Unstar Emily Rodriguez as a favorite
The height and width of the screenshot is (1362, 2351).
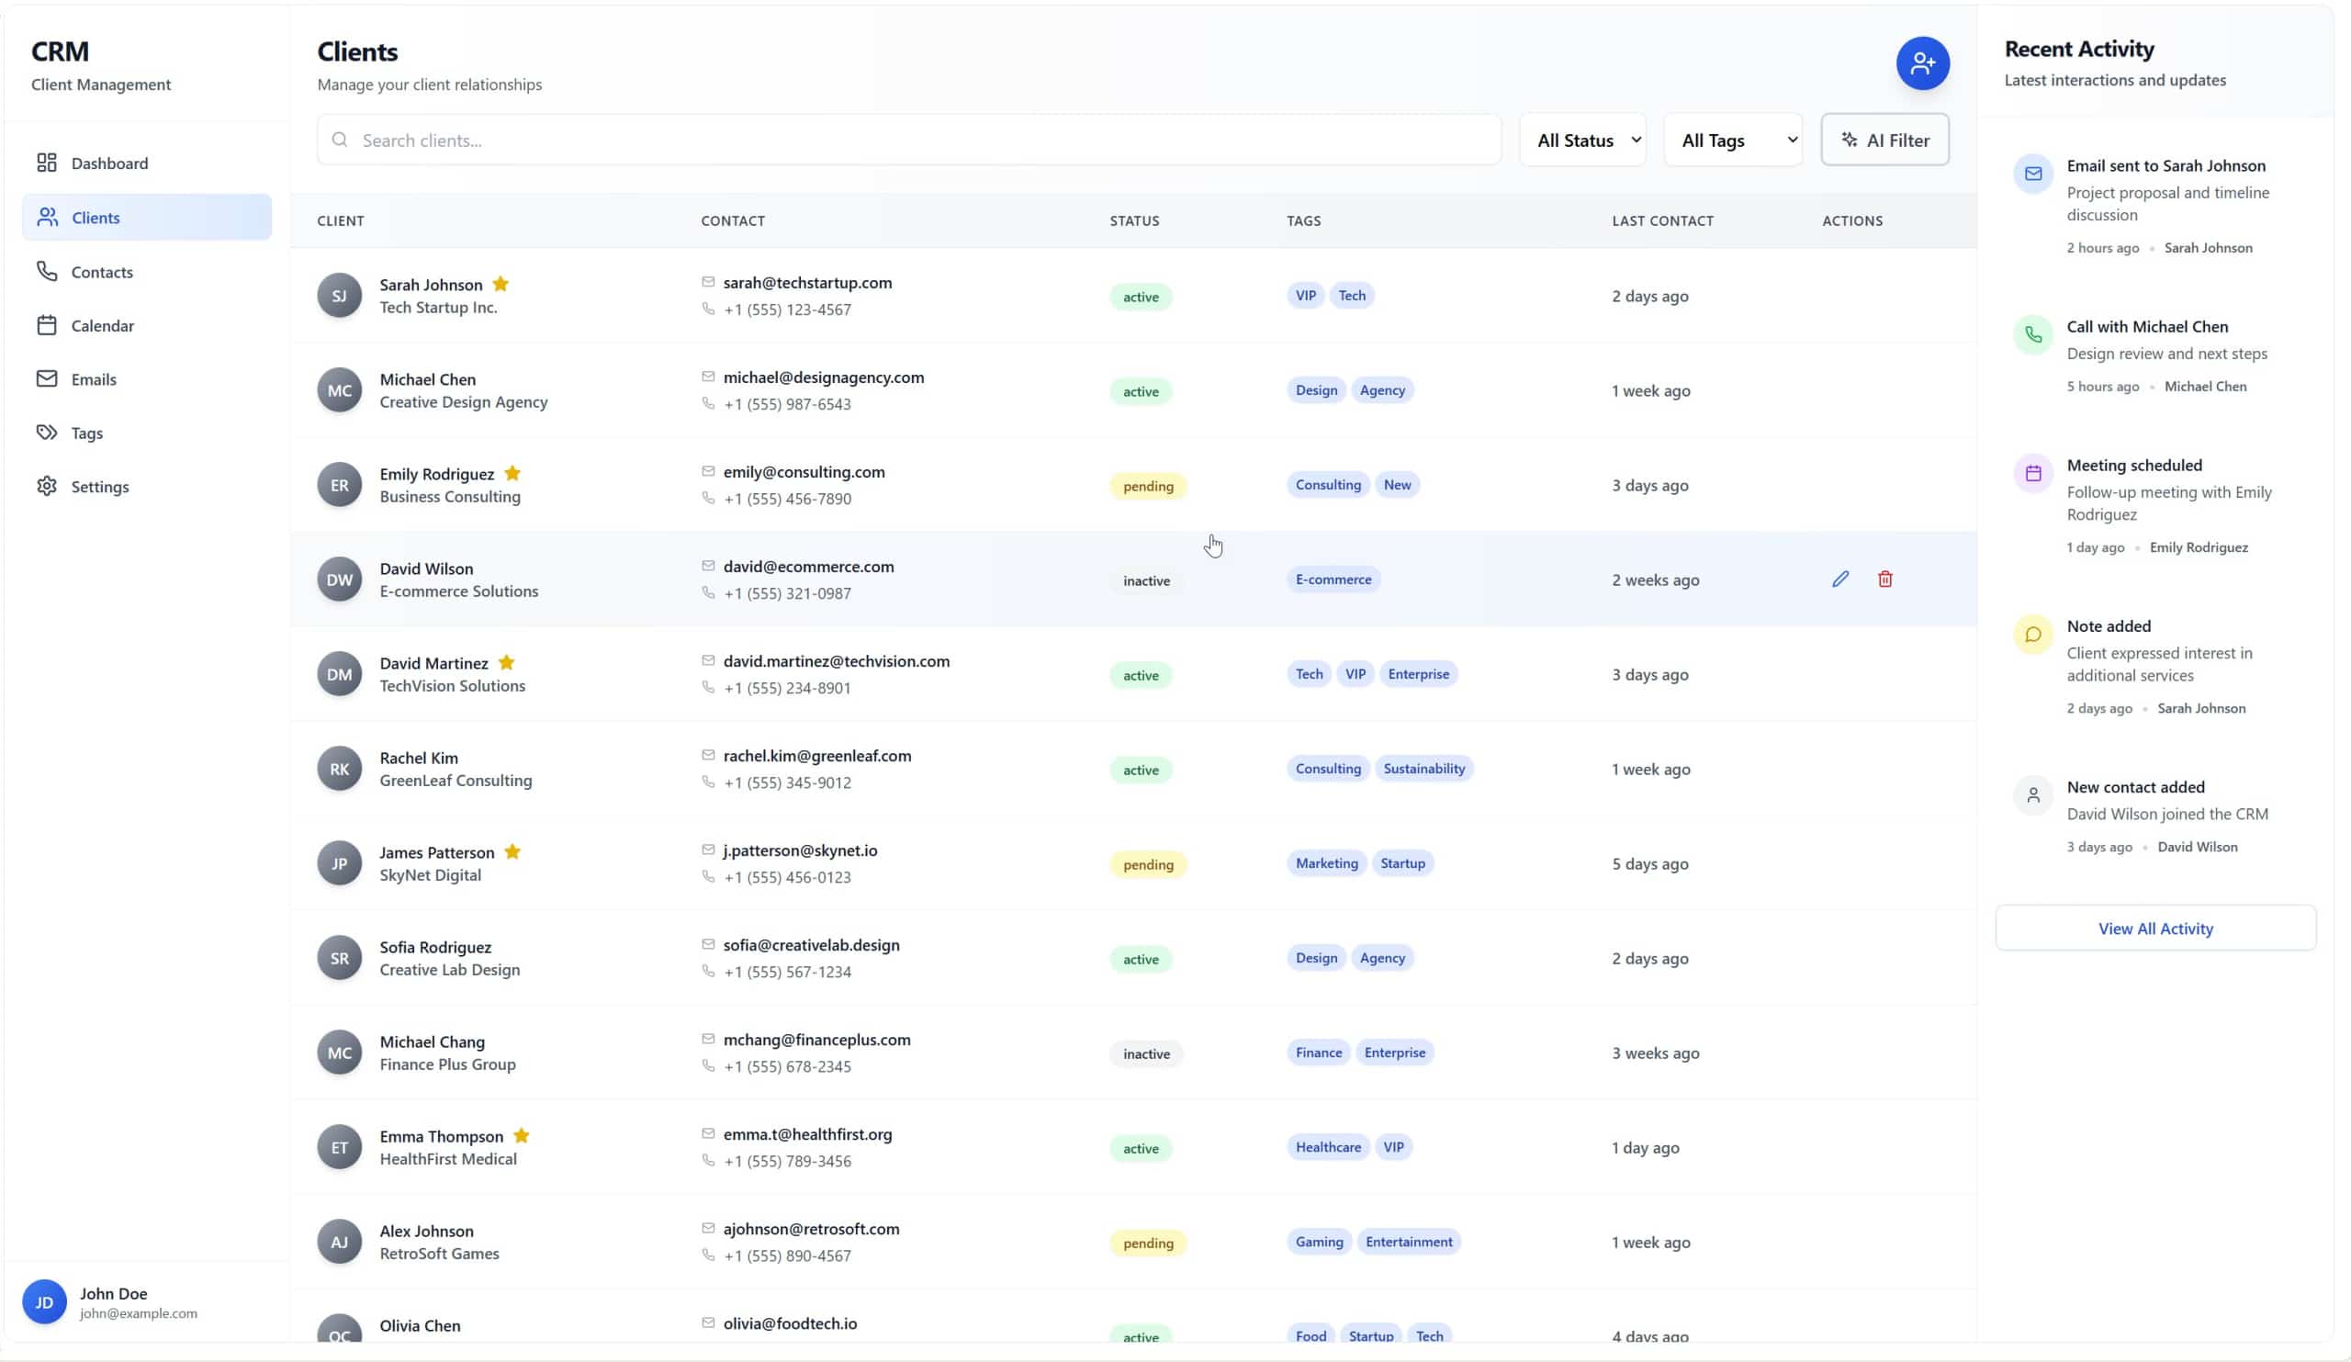pyautogui.click(x=513, y=474)
